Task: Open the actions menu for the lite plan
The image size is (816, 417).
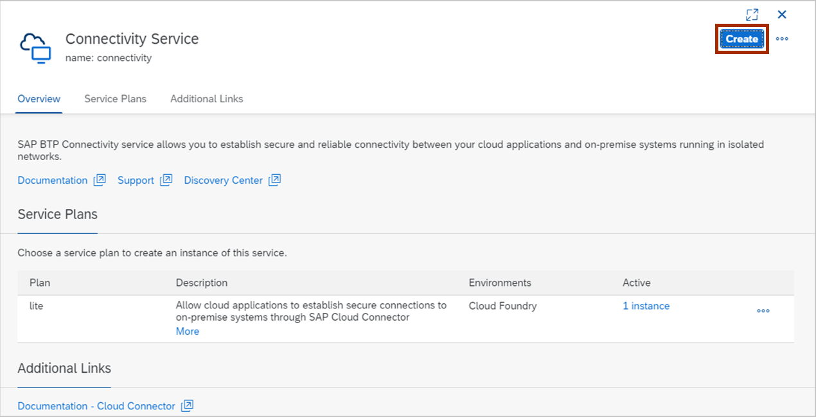Action: (763, 311)
